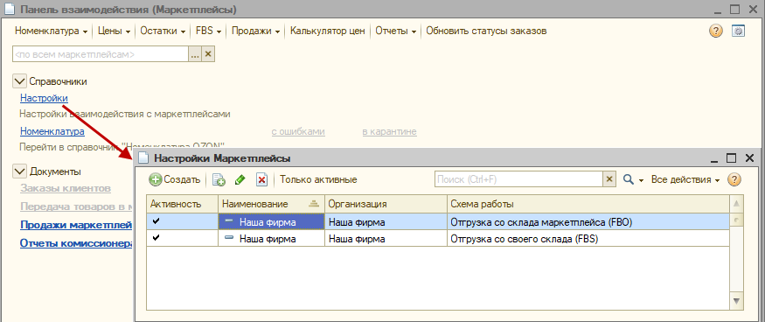The image size is (765, 322).
Task: Open help in the Настройки Маркетплейсы window
Action: pyautogui.click(x=734, y=179)
